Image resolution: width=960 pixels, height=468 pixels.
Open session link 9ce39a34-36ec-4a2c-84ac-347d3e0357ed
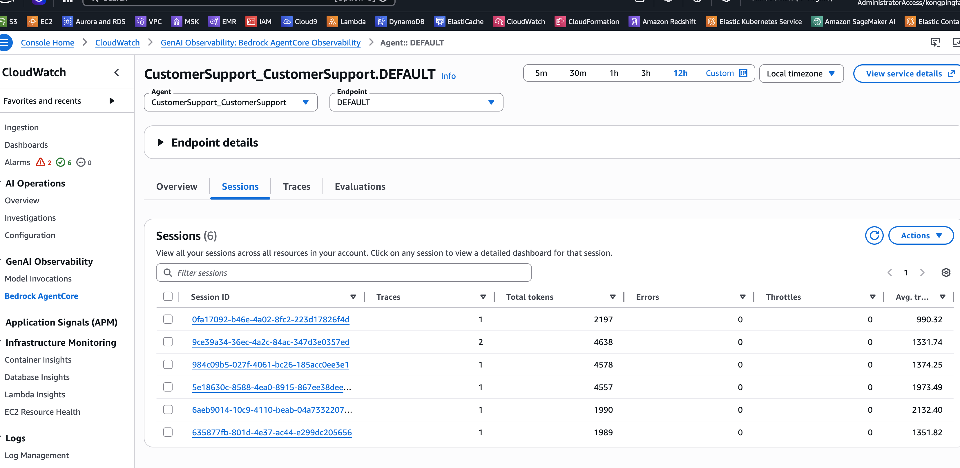(271, 342)
